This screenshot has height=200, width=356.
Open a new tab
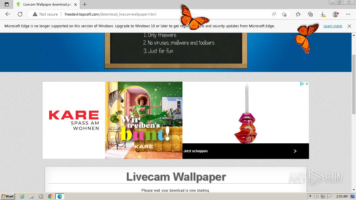click(85, 4)
